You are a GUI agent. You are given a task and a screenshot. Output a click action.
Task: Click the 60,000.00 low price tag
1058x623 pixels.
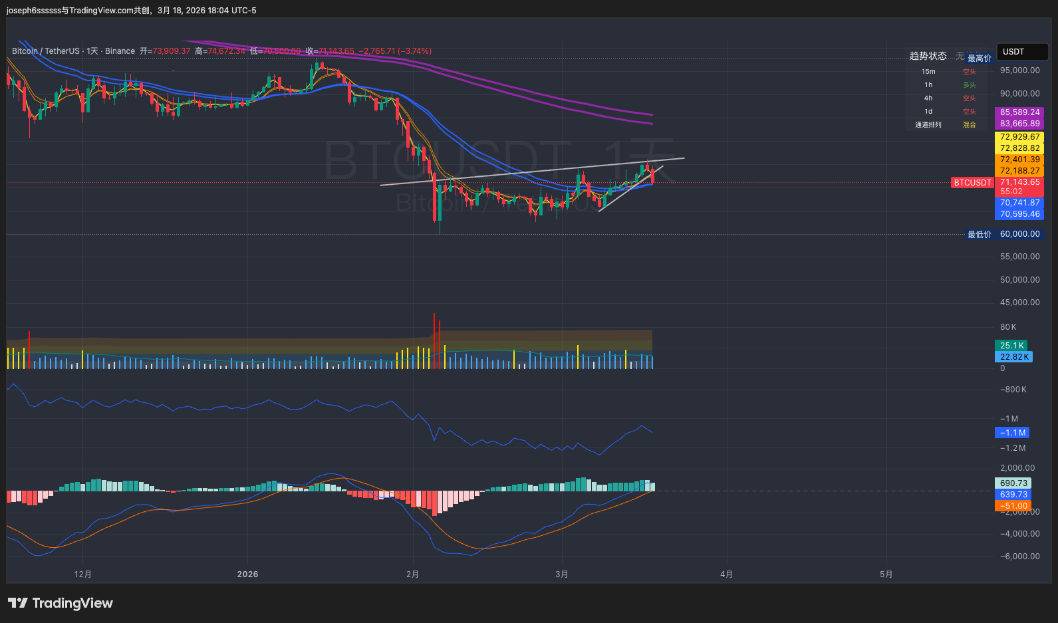(x=1019, y=234)
